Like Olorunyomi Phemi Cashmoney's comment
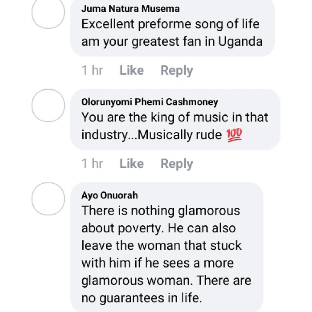Screen dimensions: 312x312 [132, 163]
